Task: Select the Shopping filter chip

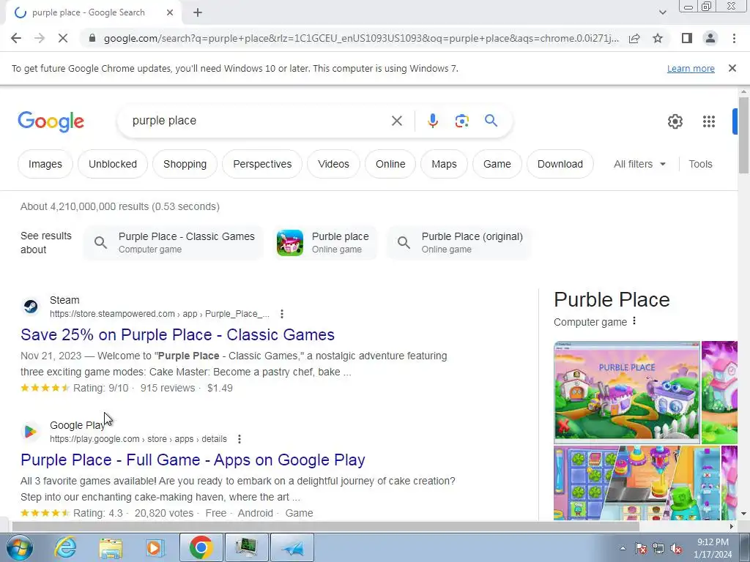Action: point(185,164)
